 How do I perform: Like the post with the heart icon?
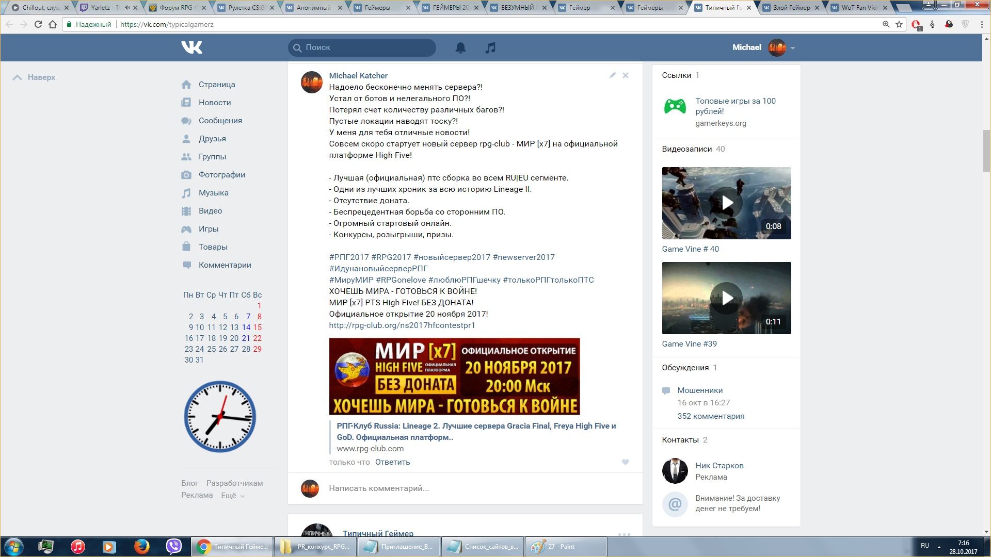pyautogui.click(x=625, y=462)
